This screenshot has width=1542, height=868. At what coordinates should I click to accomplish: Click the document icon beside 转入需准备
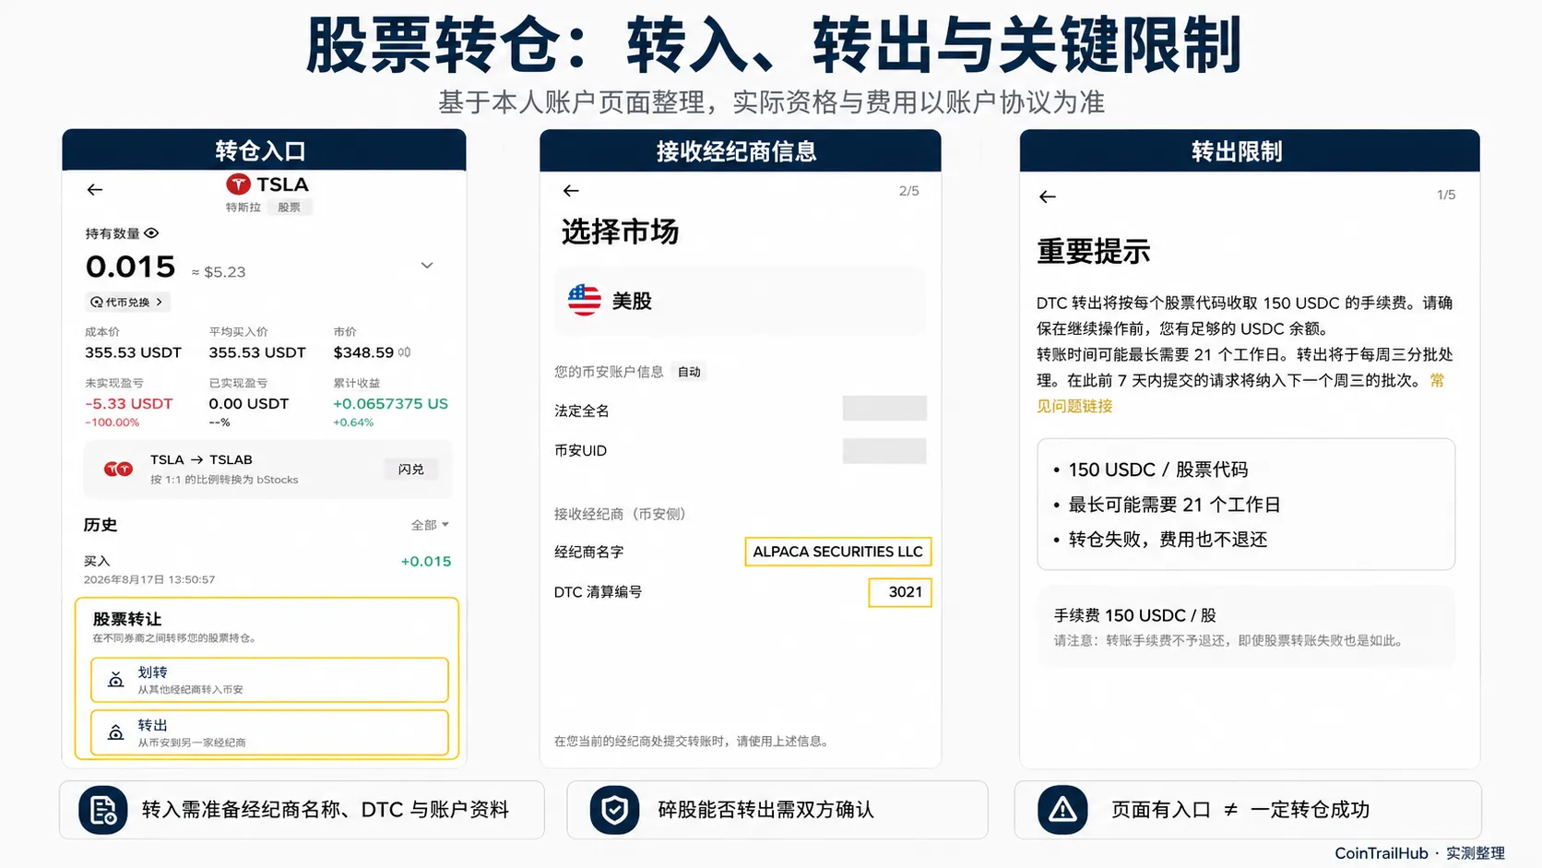pos(103,810)
